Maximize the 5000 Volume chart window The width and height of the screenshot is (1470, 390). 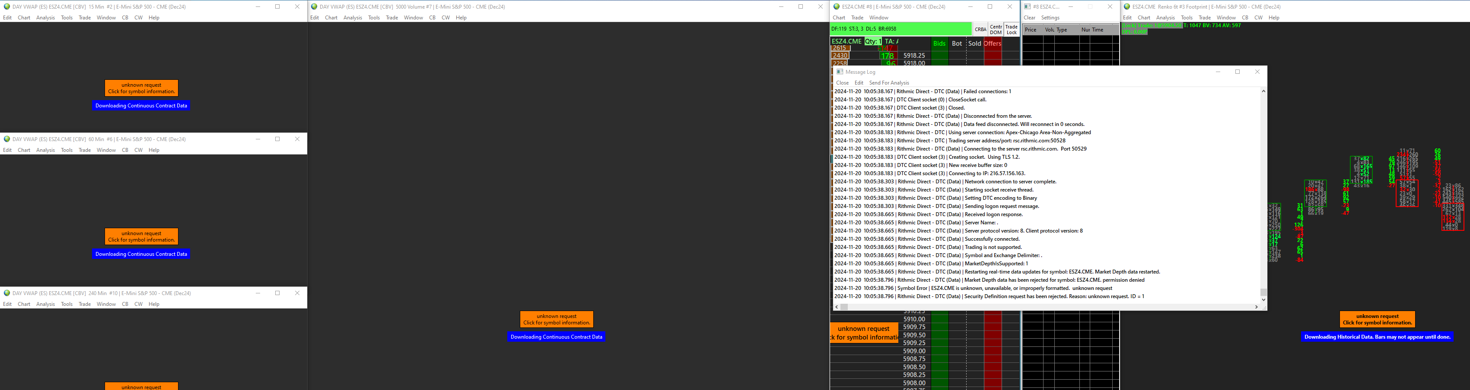click(801, 7)
